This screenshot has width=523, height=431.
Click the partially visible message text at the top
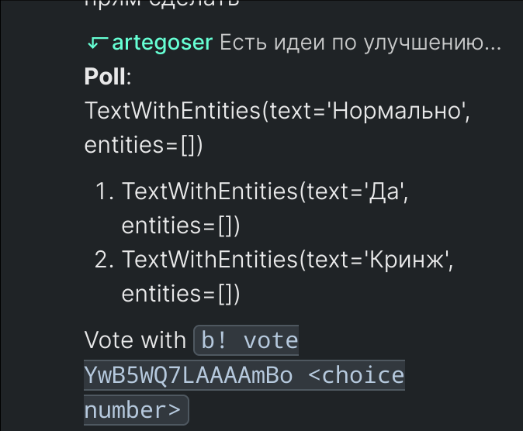(162, 3)
